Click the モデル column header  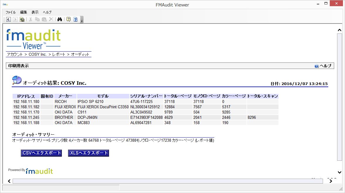point(103,96)
